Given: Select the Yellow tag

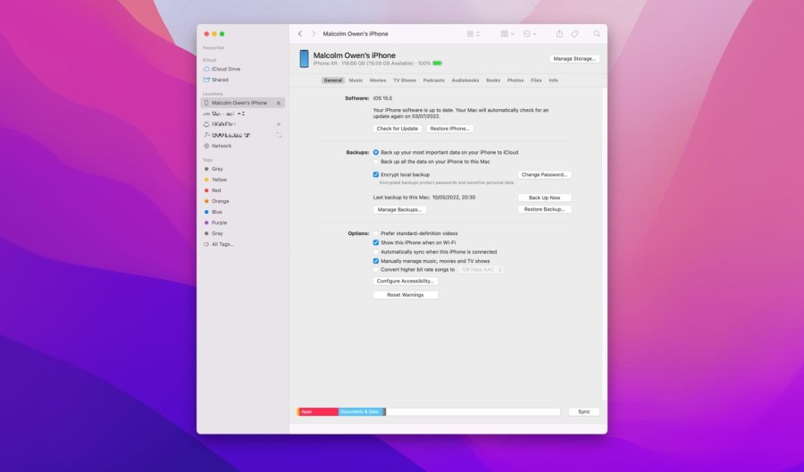Looking at the screenshot, I should coord(219,180).
